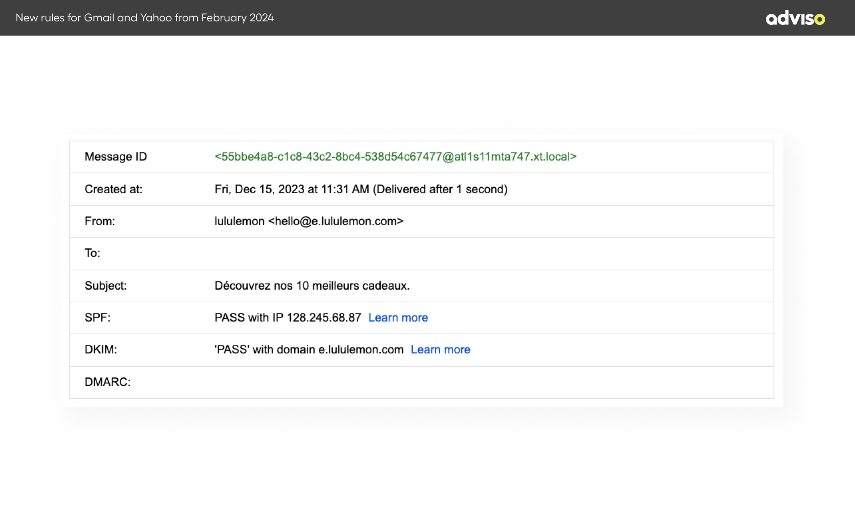The image size is (855, 505).
Task: Click the adviso logo
Action: (795, 18)
